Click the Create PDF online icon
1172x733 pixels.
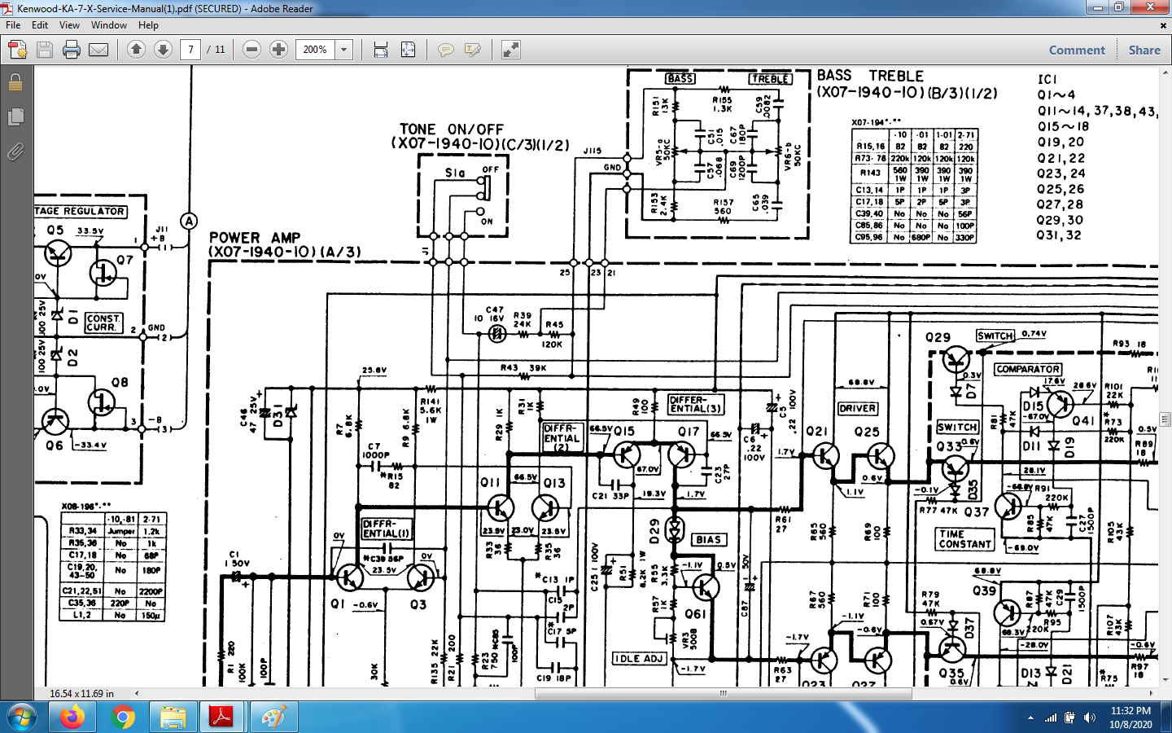point(17,50)
